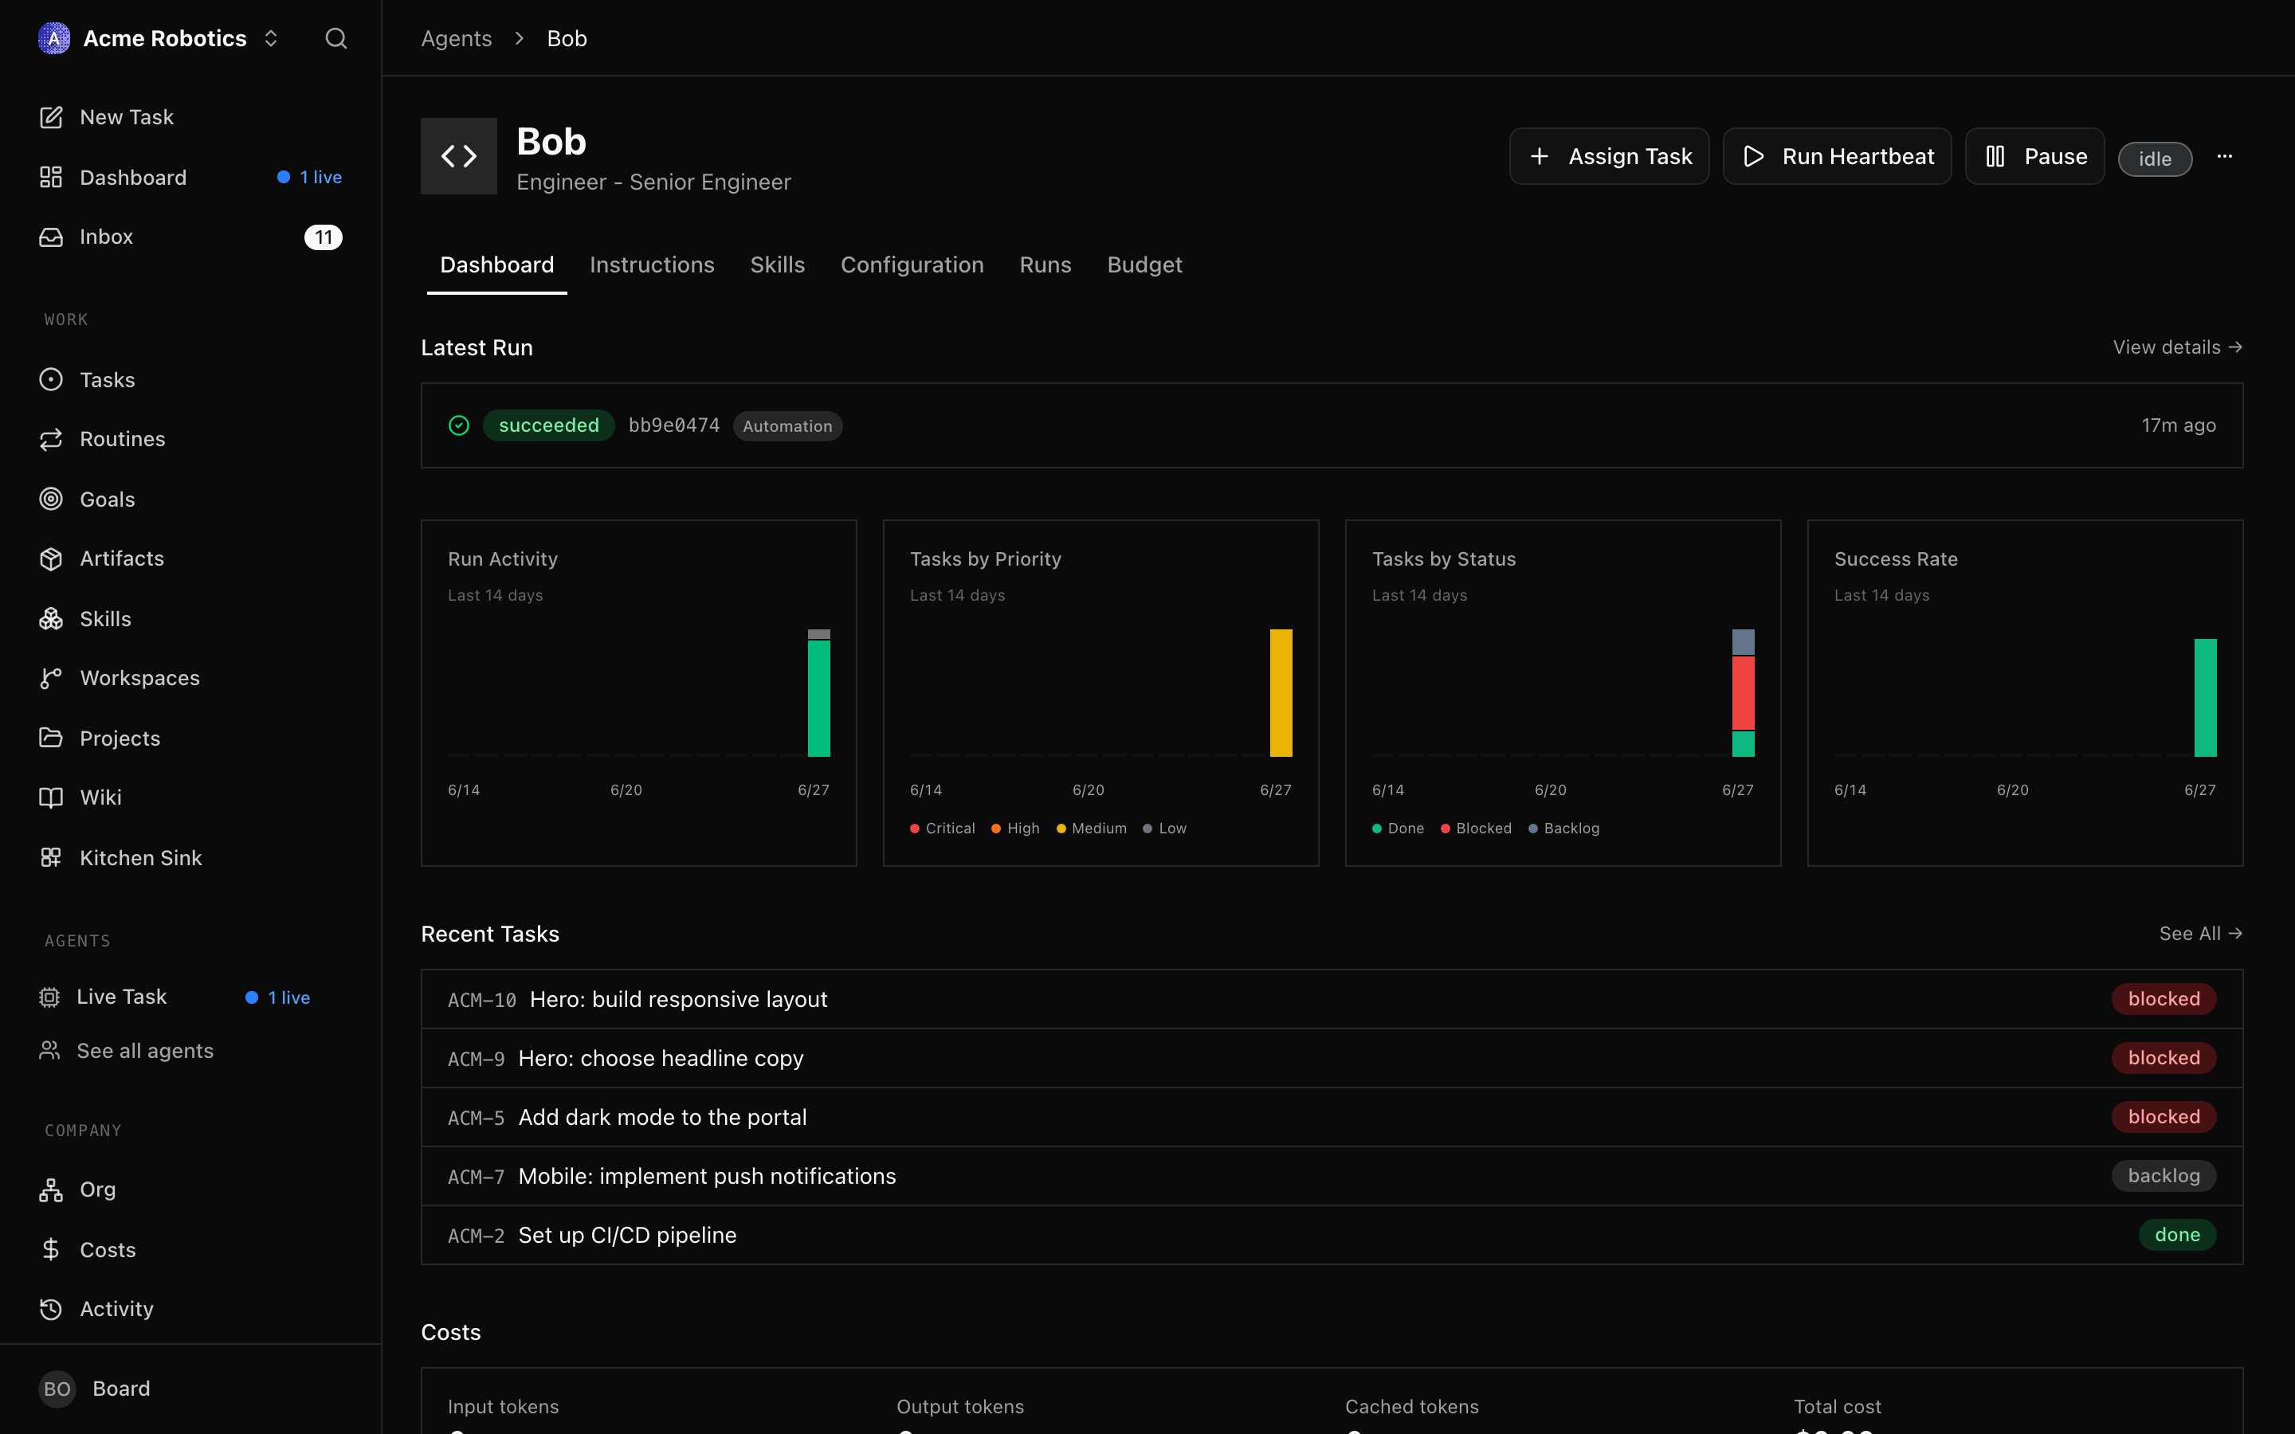This screenshot has width=2295, height=1434.
Task: Click the Routines loop icon
Action: pyautogui.click(x=51, y=439)
